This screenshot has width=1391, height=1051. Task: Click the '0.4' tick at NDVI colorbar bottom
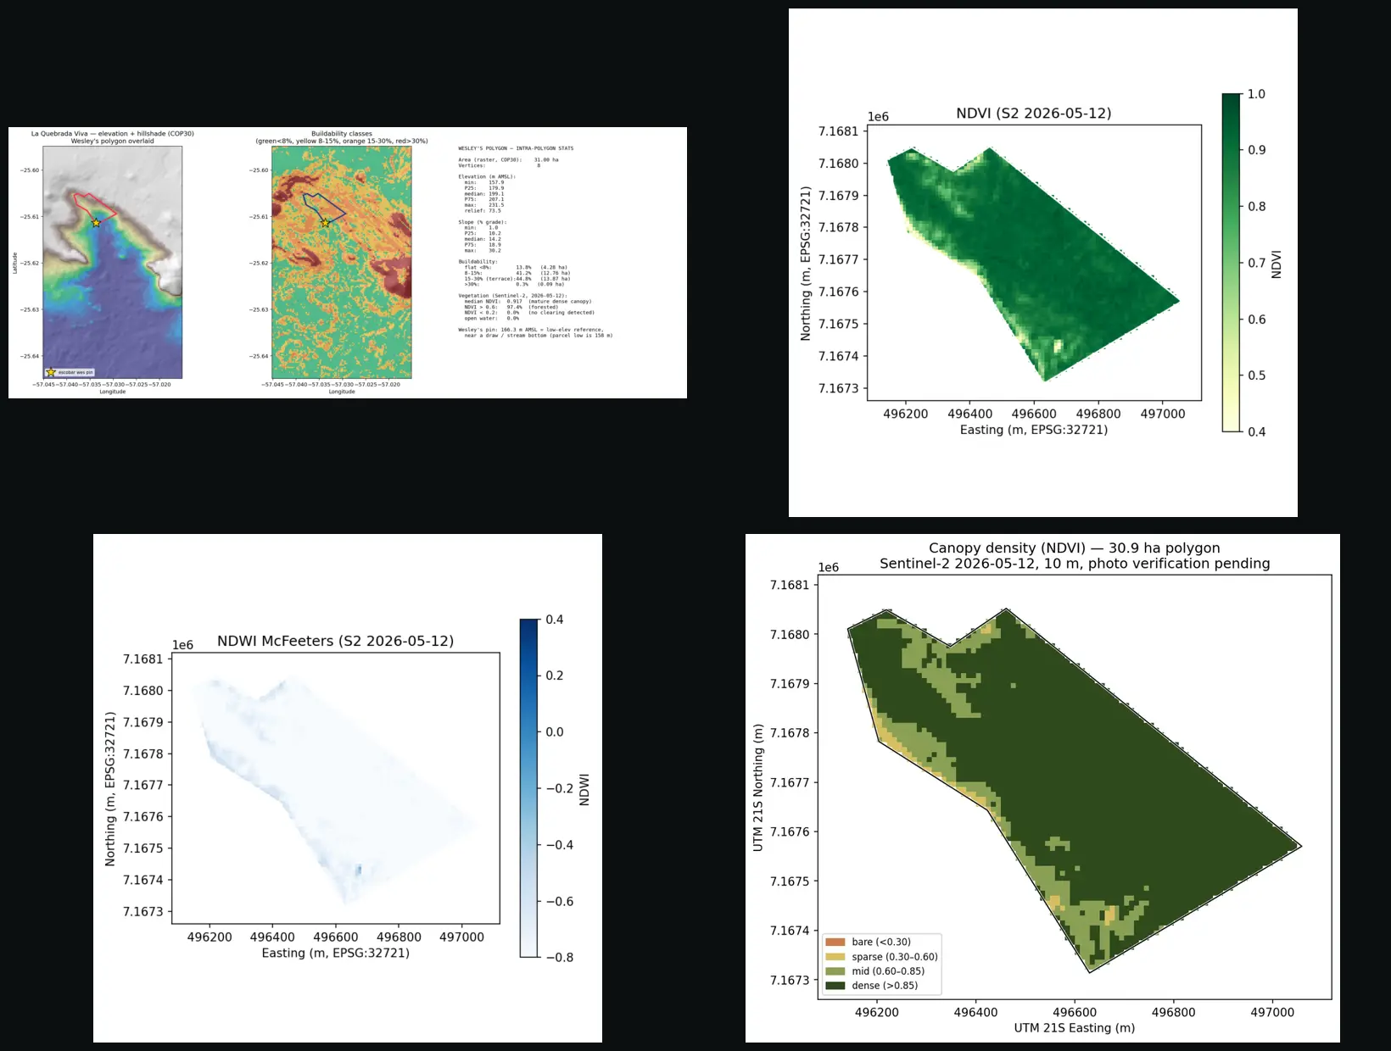coord(1256,431)
